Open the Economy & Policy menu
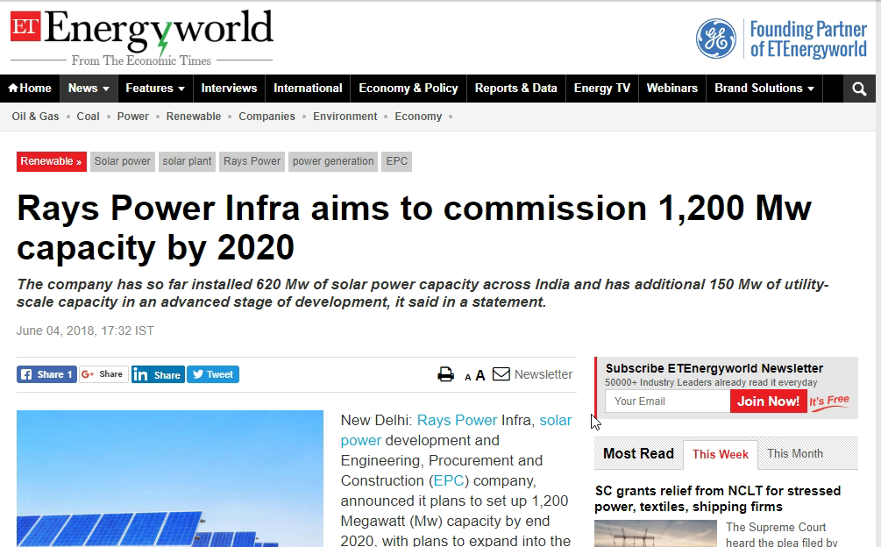The image size is (881, 547). pyautogui.click(x=408, y=89)
